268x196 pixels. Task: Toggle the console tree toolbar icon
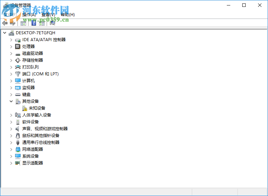point(23,23)
